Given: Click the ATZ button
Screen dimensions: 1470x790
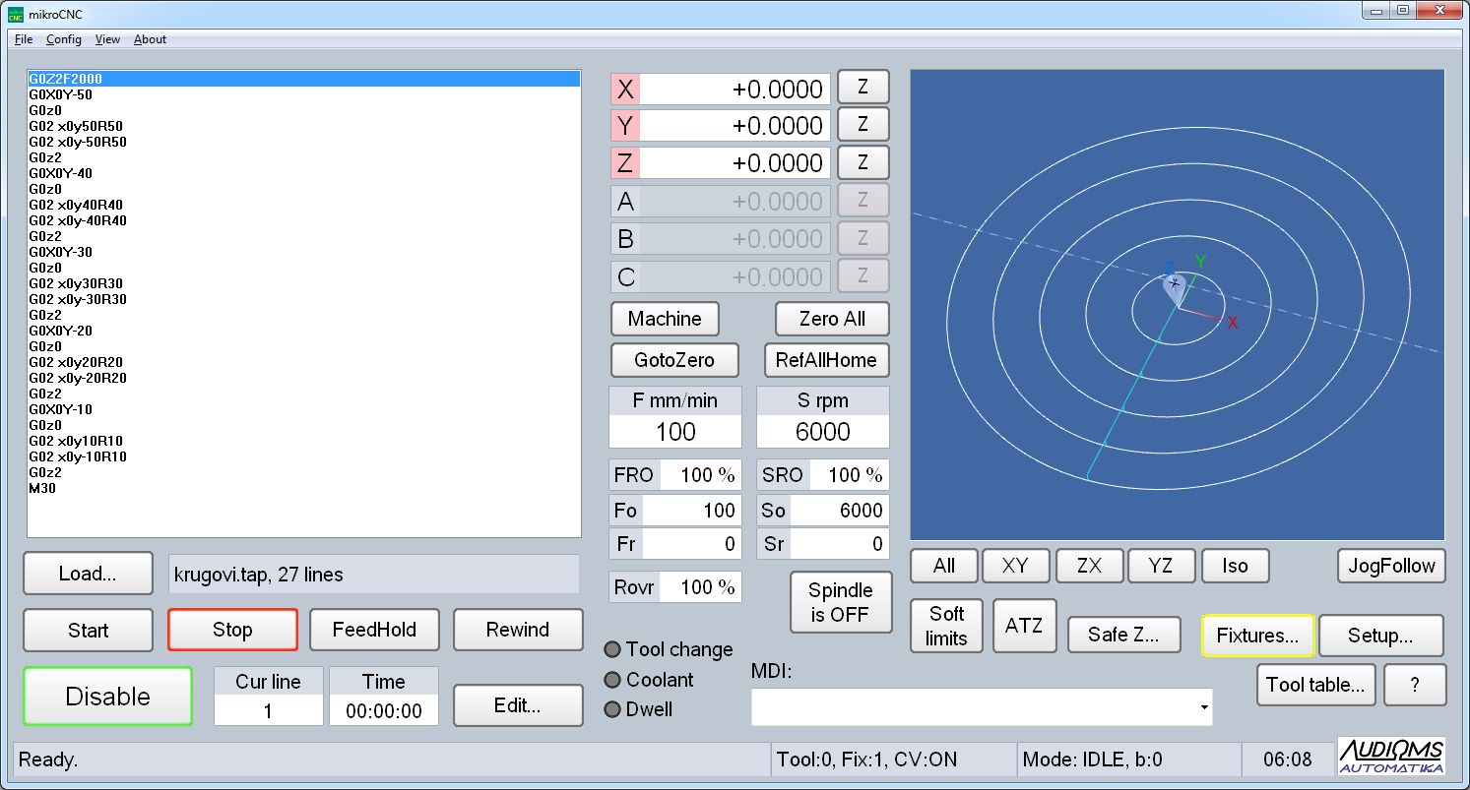Looking at the screenshot, I should pos(1024,627).
